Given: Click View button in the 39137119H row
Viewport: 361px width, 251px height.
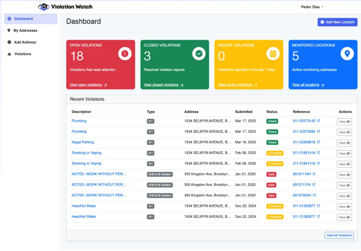Looking at the screenshot, I should point(344,175).
